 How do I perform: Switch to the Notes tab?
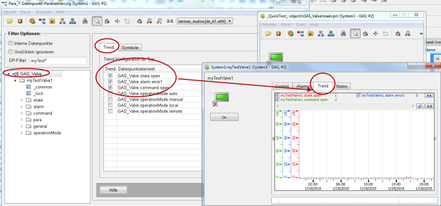pyautogui.click(x=342, y=86)
